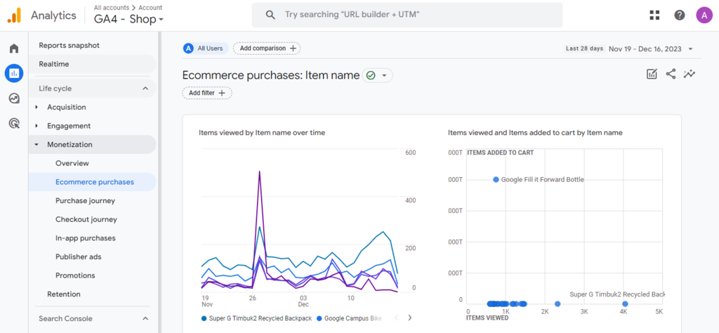Click the Add comparison button
719x333 pixels.
(x=267, y=48)
